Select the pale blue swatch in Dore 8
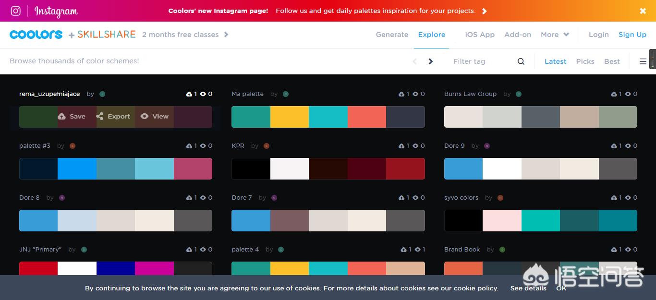The height and width of the screenshot is (300, 656). (77, 221)
